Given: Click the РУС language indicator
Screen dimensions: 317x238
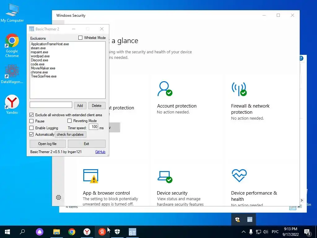Looking at the screenshot, I should (x=275, y=232).
